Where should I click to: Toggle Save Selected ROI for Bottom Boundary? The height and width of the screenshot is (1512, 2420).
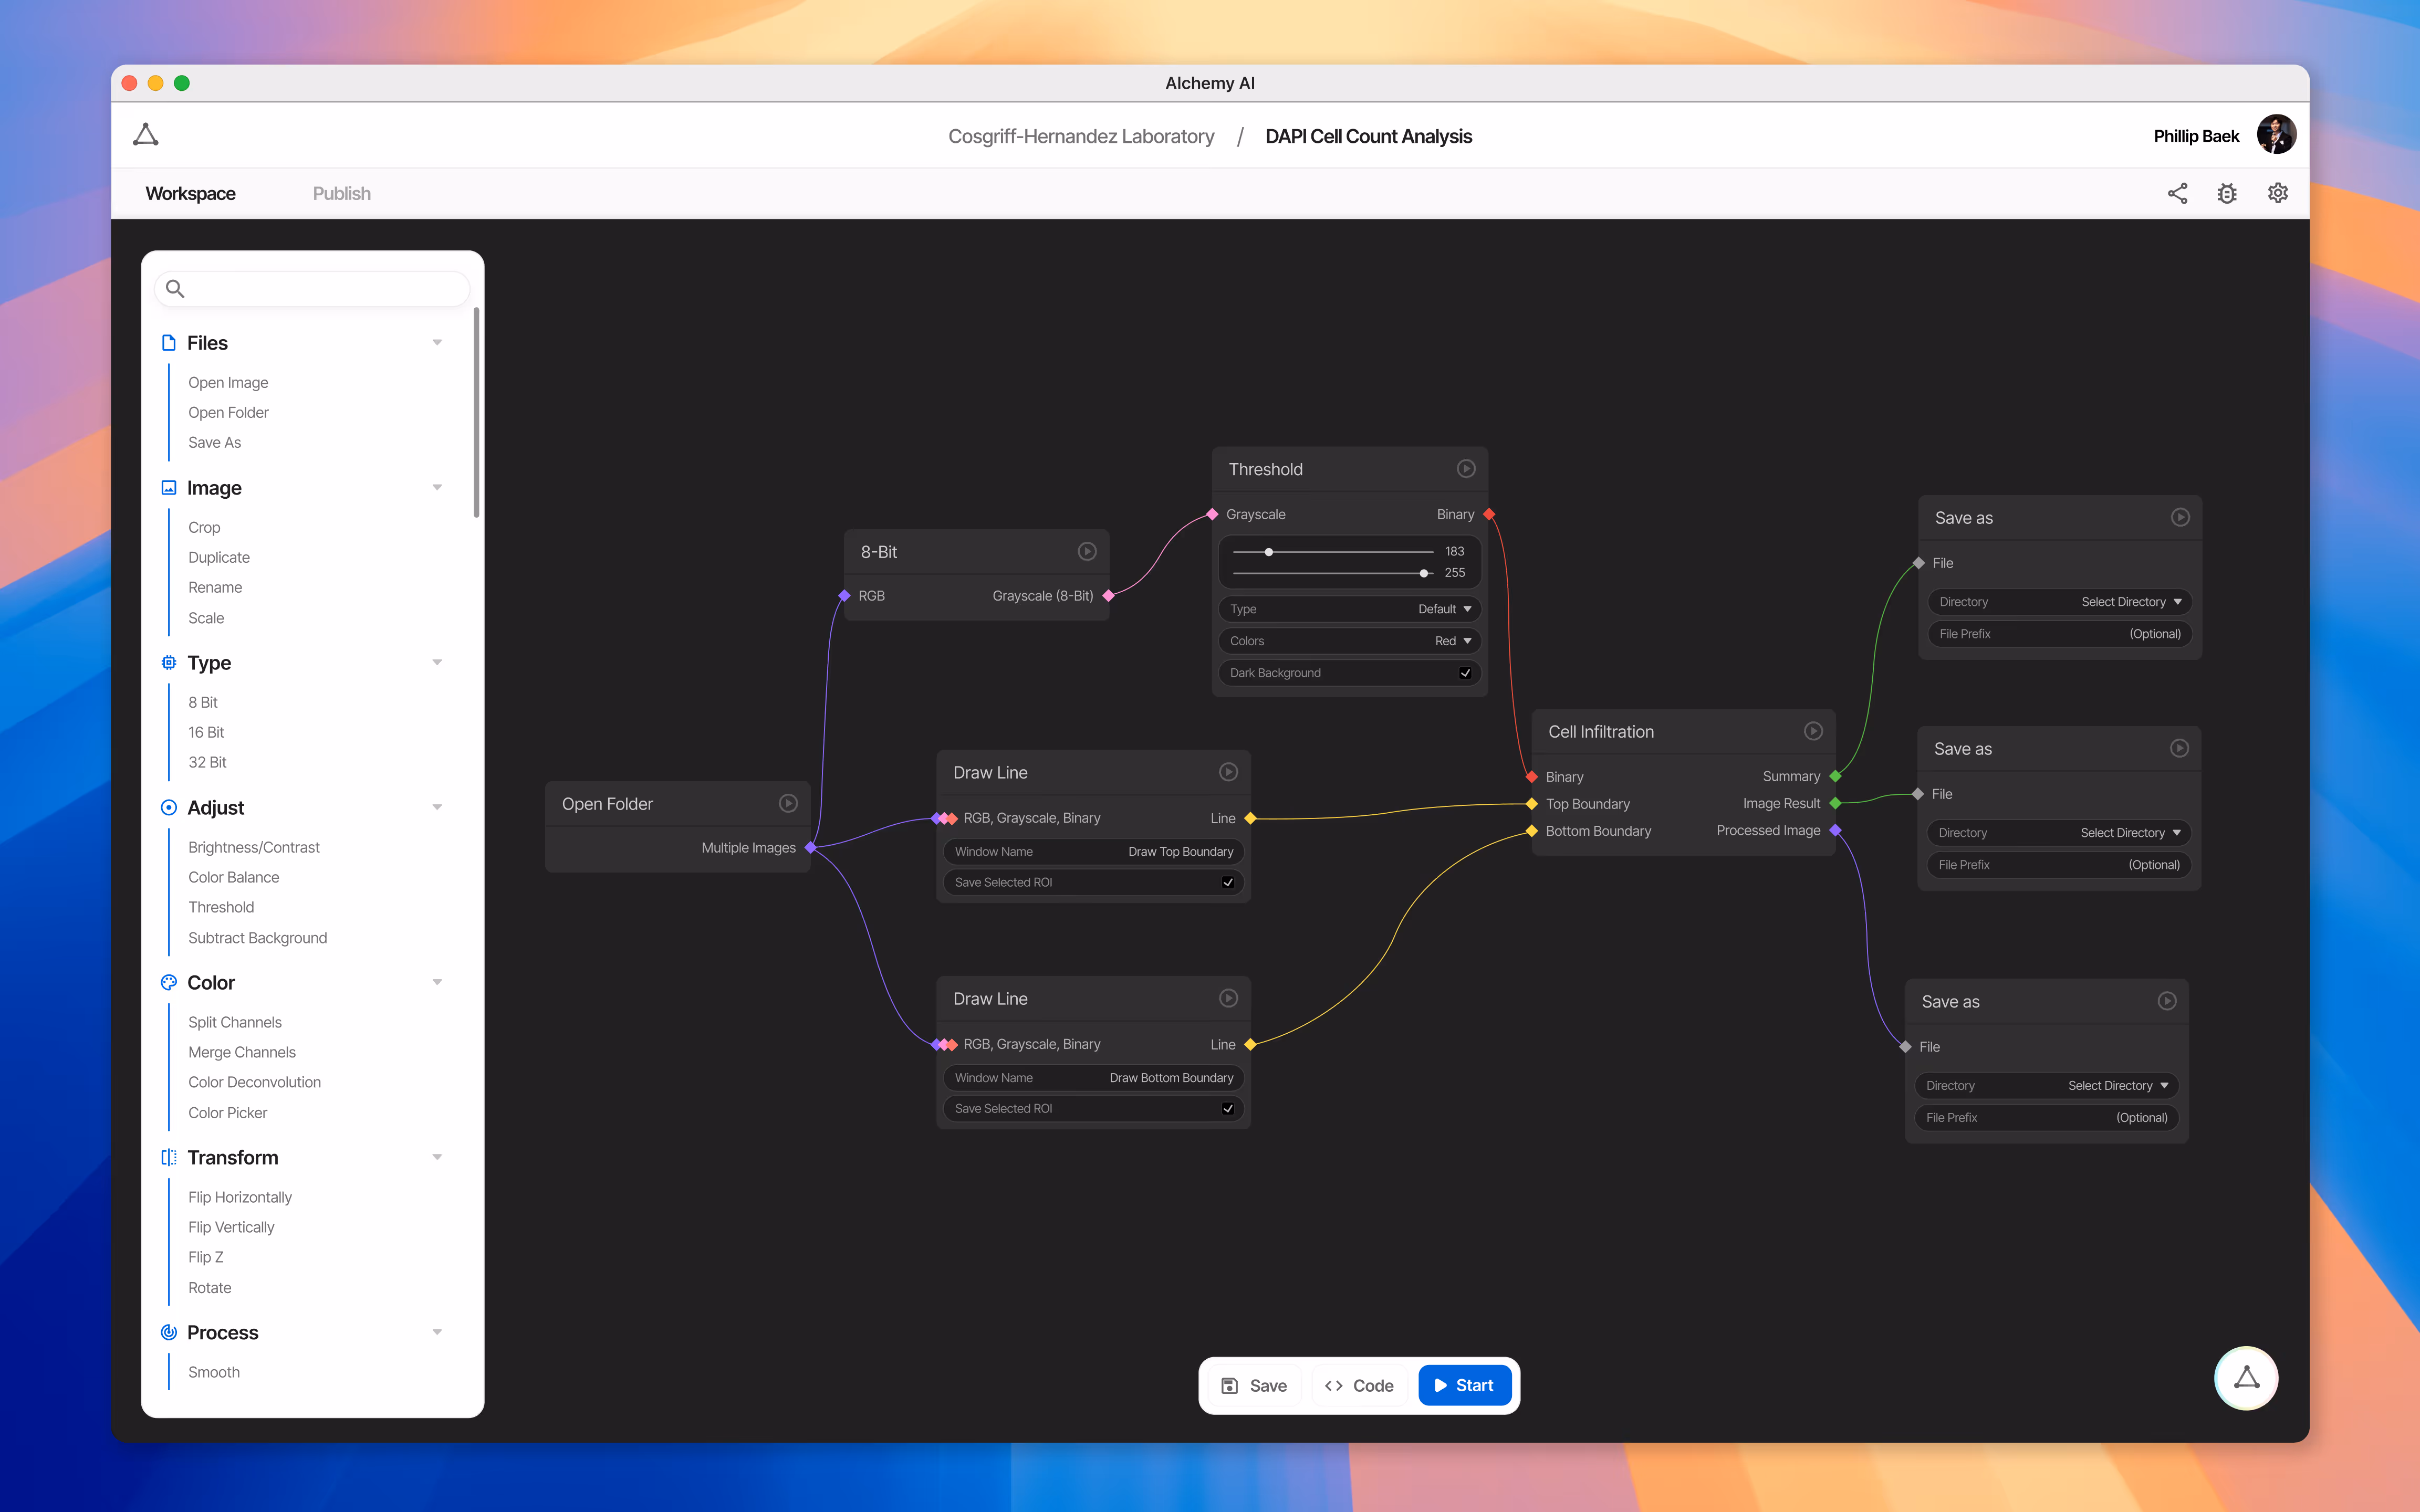click(1228, 1108)
